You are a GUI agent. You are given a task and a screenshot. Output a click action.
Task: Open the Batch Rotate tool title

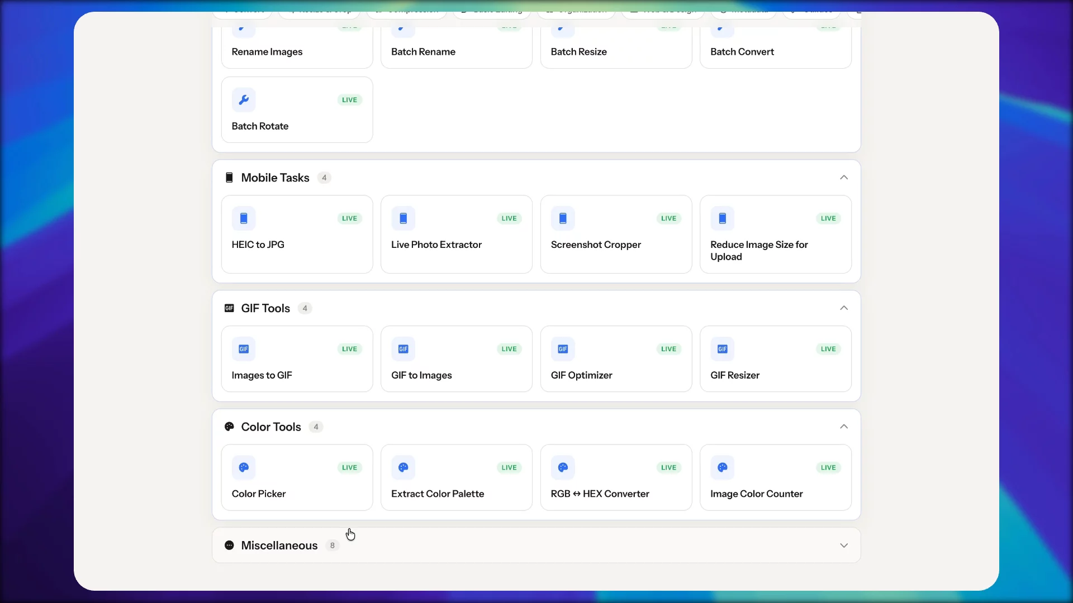point(260,126)
